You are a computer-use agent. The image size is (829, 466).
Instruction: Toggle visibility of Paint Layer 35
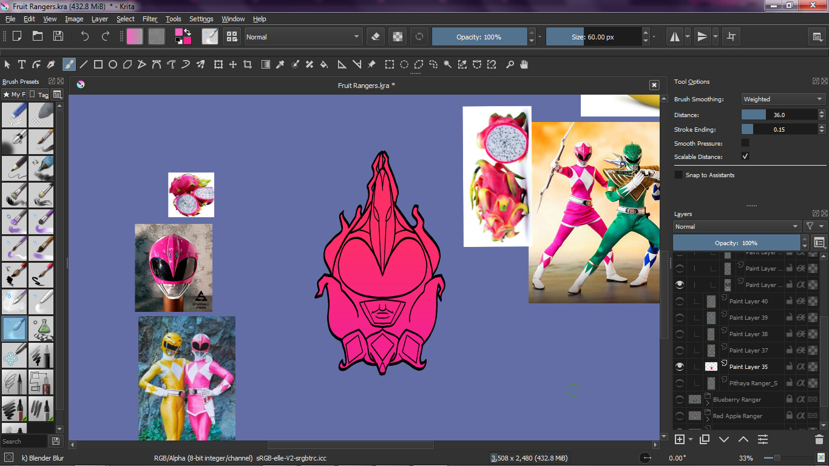[x=679, y=366]
